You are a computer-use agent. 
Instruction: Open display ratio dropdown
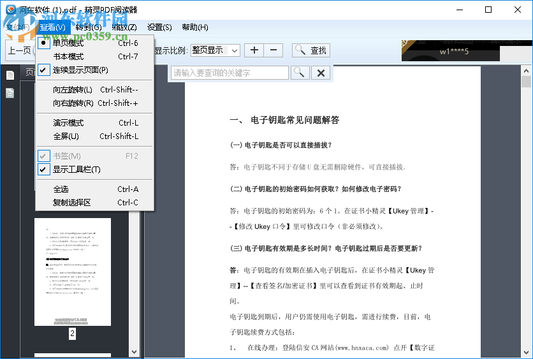point(215,50)
